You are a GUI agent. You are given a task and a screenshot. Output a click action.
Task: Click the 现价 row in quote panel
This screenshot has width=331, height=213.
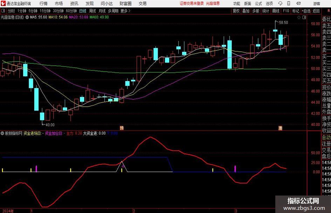point(326,87)
